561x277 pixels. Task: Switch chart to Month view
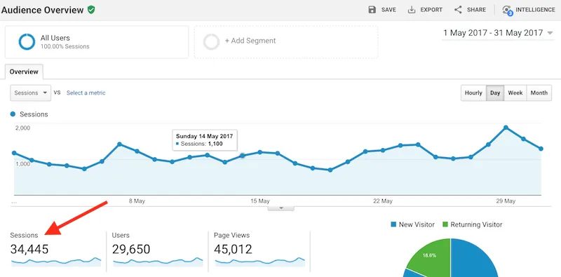(x=539, y=93)
